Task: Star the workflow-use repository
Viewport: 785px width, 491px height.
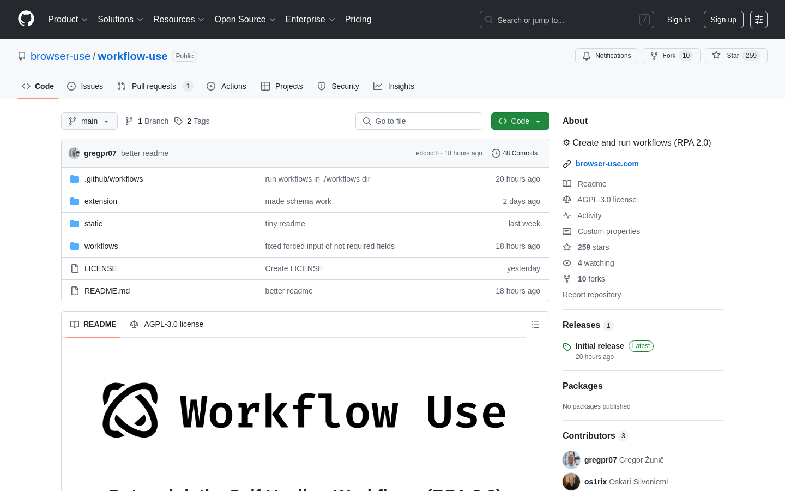Action: pos(736,56)
